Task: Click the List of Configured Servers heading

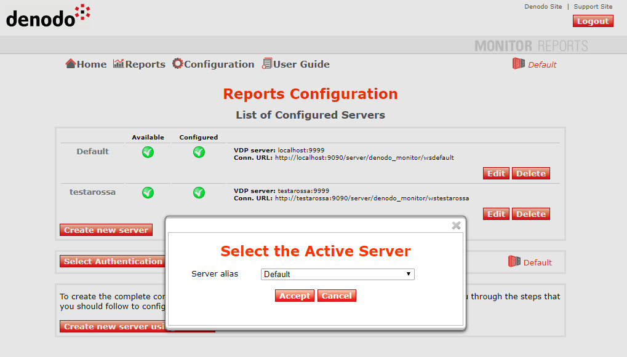Action: (x=310, y=115)
